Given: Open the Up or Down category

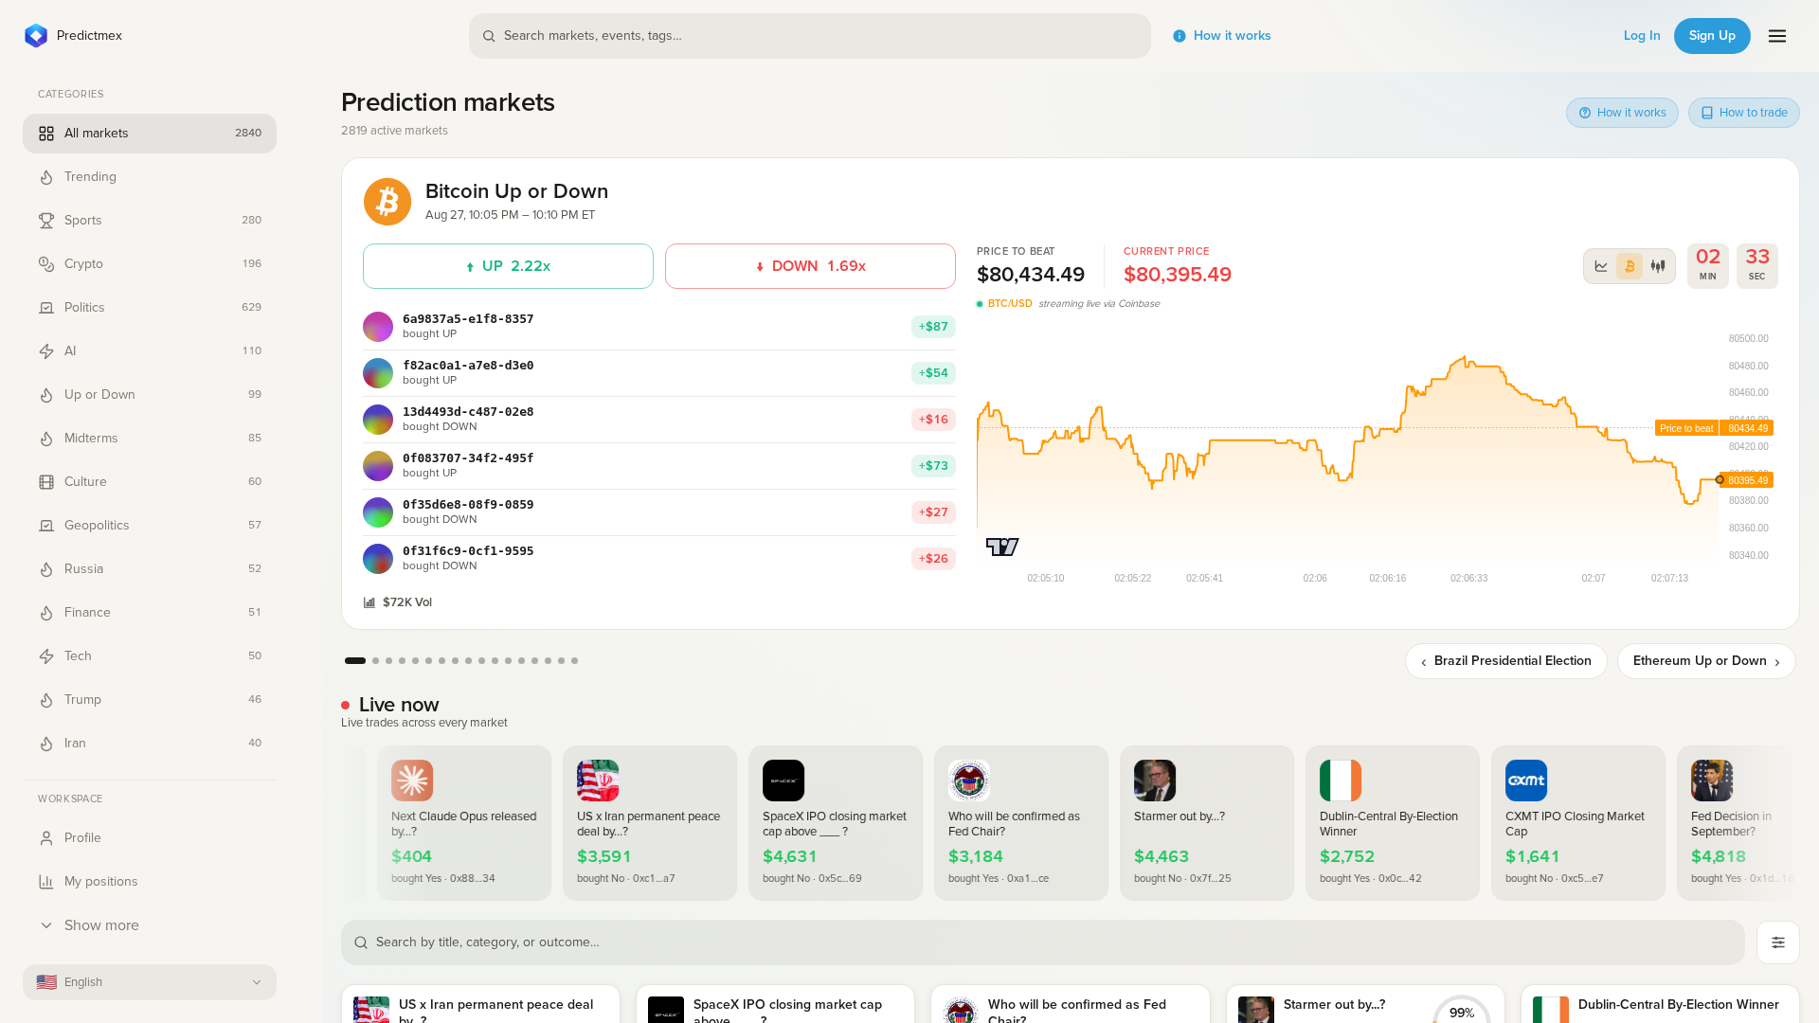Looking at the screenshot, I should click(150, 395).
